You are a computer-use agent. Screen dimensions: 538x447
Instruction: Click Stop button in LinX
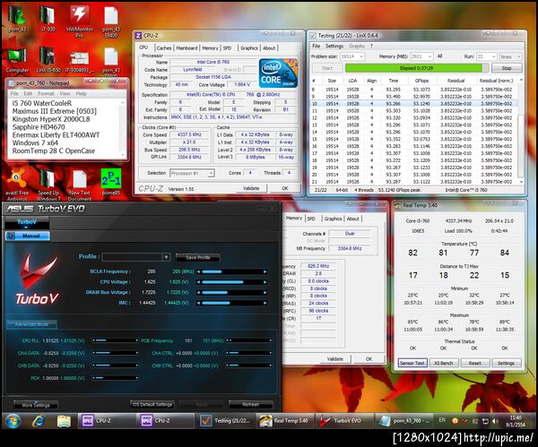[x=507, y=68]
